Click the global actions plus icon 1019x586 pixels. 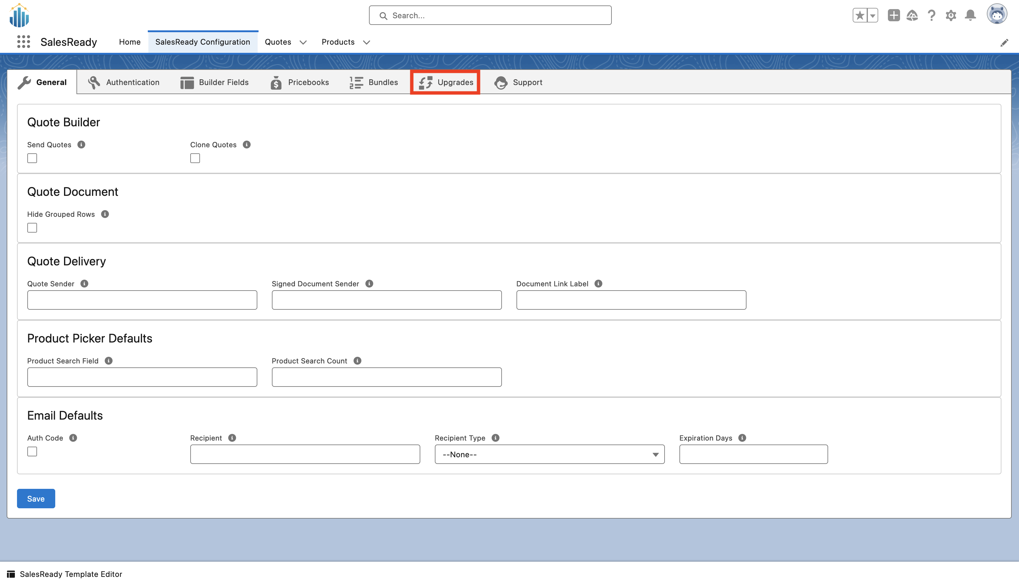point(894,15)
